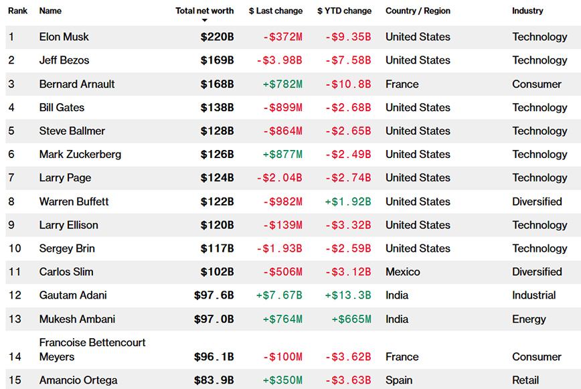Click Mukesh Ambani's $97.0B net worth

[x=214, y=319]
